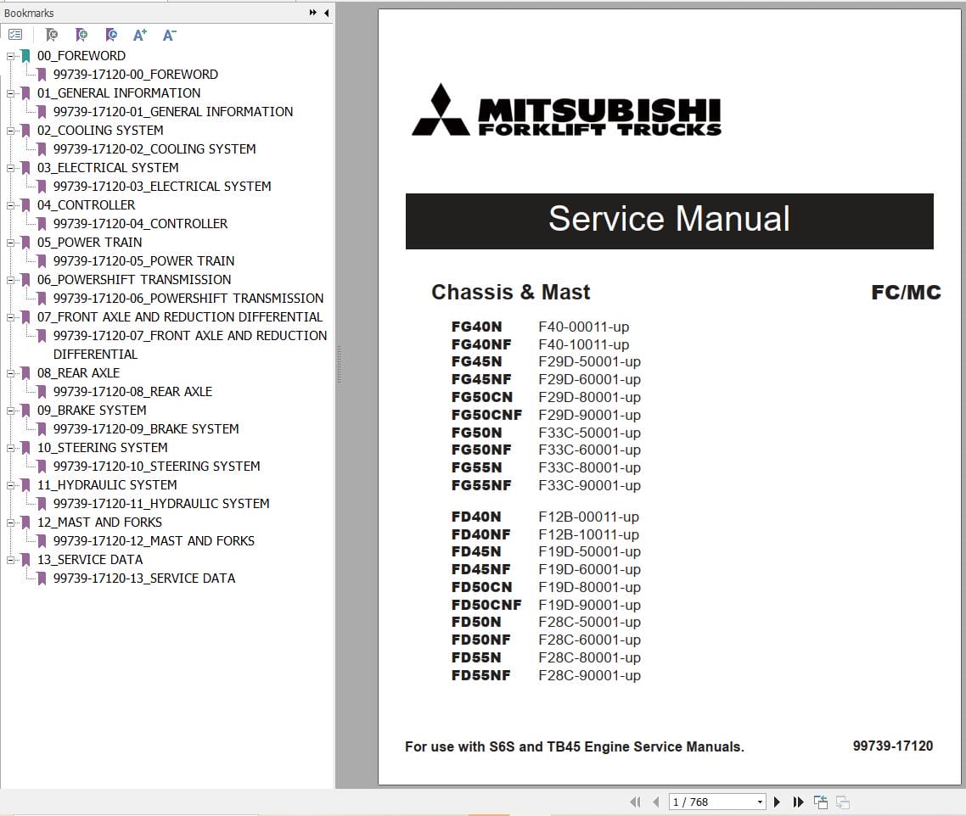Open 99739-17120-08_REAR AXLE bookmark
This screenshot has height=816, width=966.
(132, 392)
